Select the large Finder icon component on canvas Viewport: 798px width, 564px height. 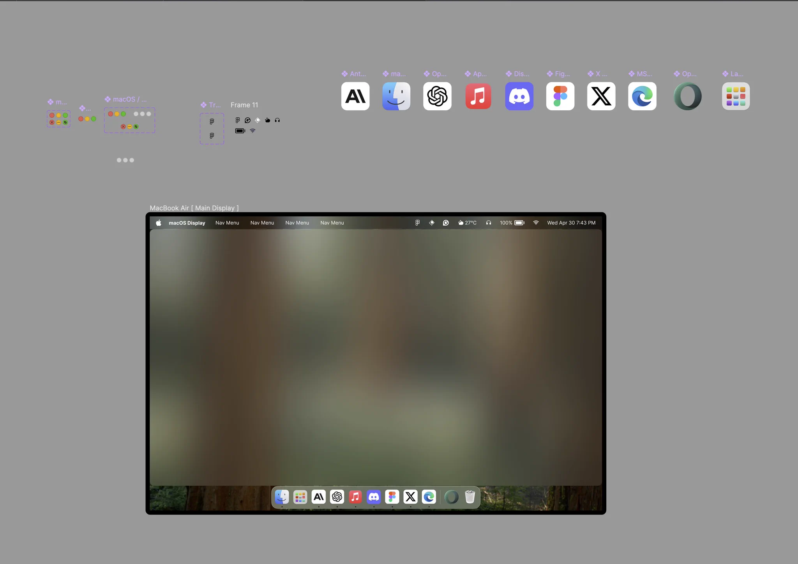[396, 96]
